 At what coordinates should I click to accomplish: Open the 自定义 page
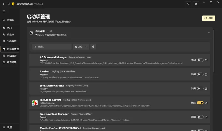[x=10, y=34]
